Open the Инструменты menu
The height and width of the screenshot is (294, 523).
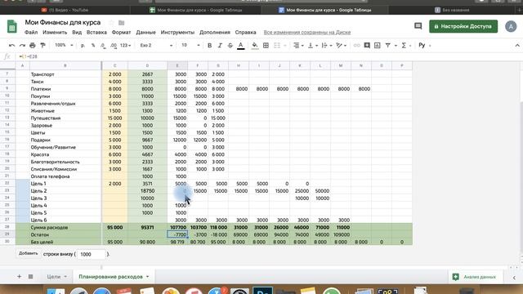click(177, 33)
